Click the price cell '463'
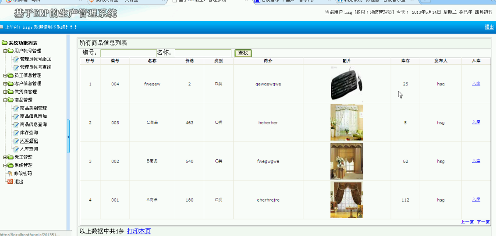The height and width of the screenshot is (236, 496). (x=190, y=123)
